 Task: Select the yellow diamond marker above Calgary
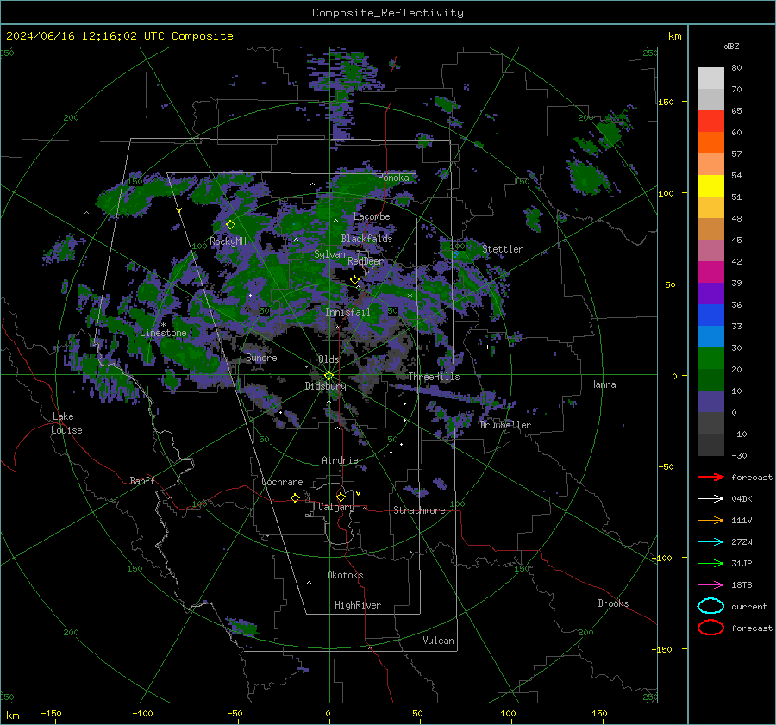coord(341,497)
